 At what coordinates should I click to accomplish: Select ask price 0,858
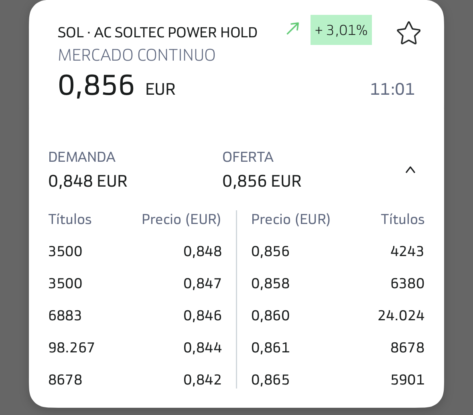point(270,283)
